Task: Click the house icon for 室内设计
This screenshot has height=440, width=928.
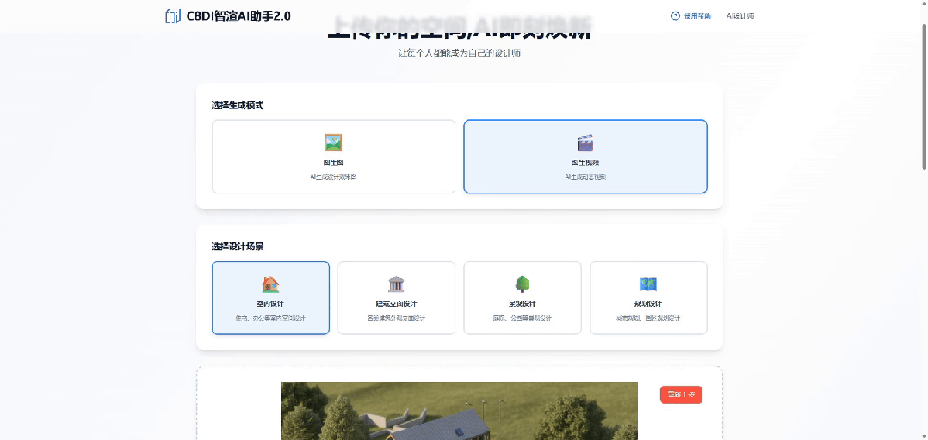Action: point(270,284)
